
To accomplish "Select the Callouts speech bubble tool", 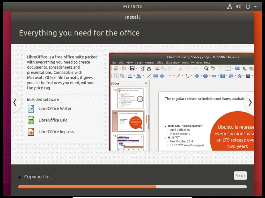I will pos(231,76).
